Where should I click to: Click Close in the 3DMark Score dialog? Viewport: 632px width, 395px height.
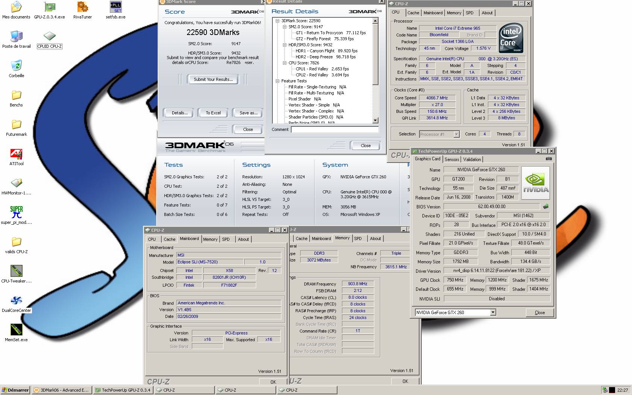[x=248, y=129]
